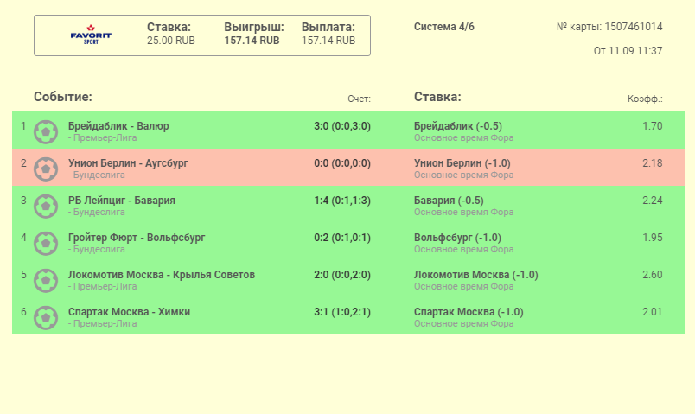Image resolution: width=695 pixels, height=414 pixels.
Task: Click winnings amount 157.14 RUB under Выигрыш
Action: click(x=252, y=41)
